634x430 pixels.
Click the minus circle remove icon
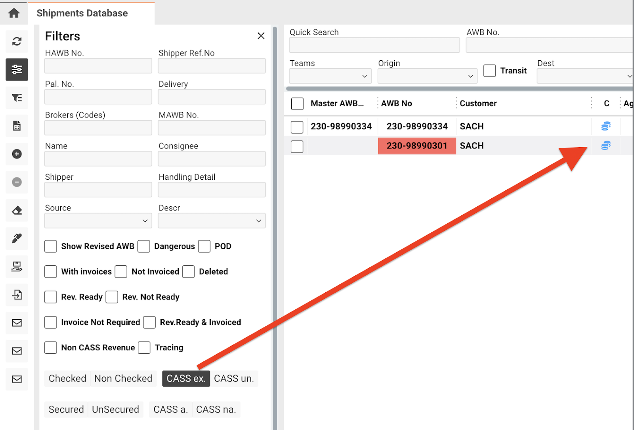(x=17, y=182)
